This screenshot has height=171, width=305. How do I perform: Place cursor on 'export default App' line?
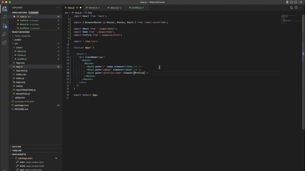point(86,95)
